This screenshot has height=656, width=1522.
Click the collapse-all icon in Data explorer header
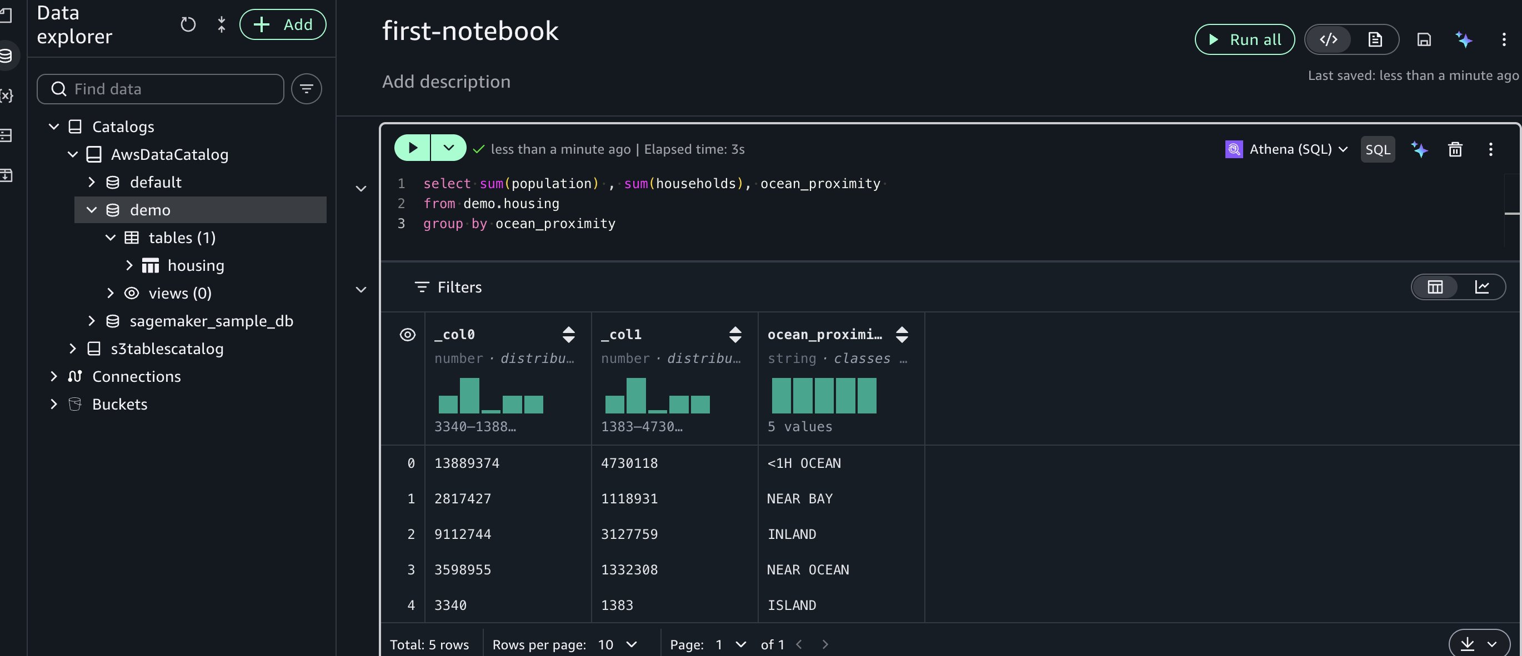tap(222, 25)
